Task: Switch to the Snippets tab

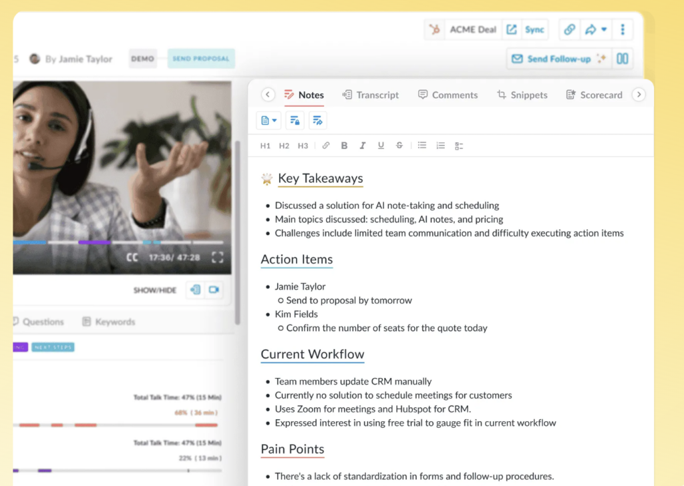Action: click(x=522, y=95)
